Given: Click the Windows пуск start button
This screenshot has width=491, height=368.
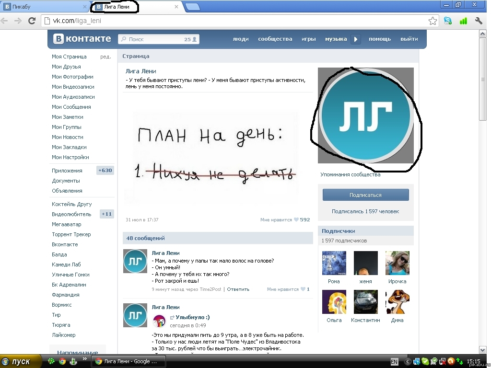Looking at the screenshot, I should tap(21, 361).
